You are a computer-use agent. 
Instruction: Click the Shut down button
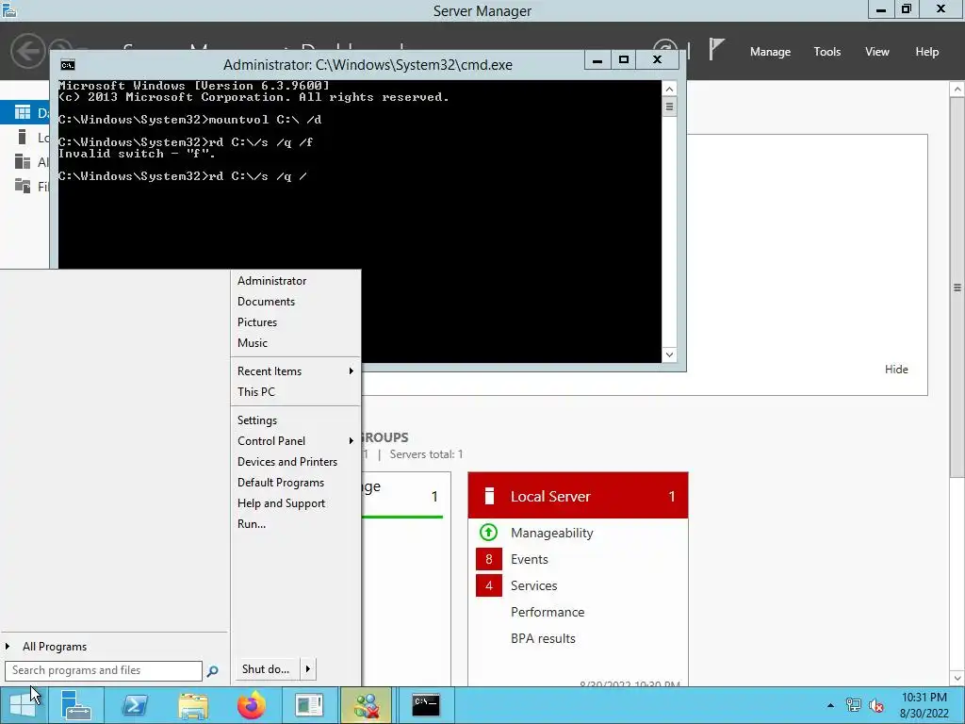pyautogui.click(x=266, y=669)
